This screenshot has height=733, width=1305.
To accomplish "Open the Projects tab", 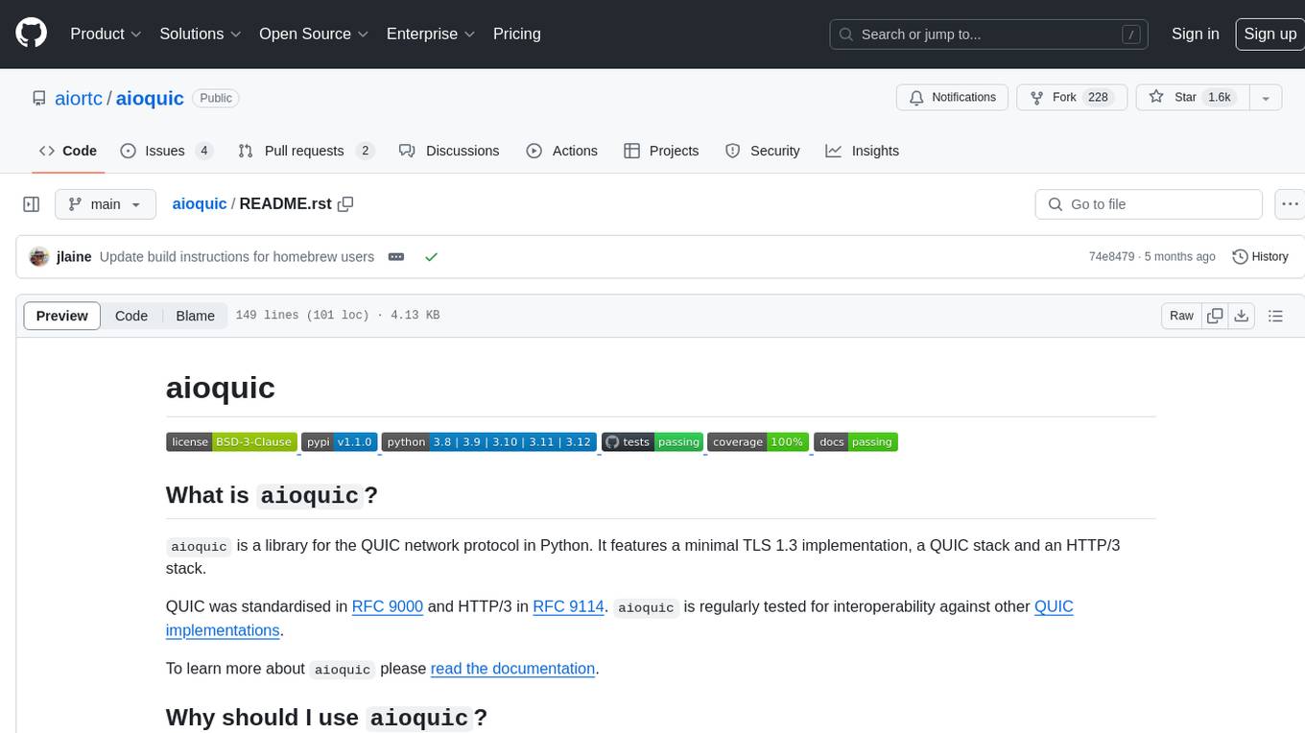I will (661, 151).
